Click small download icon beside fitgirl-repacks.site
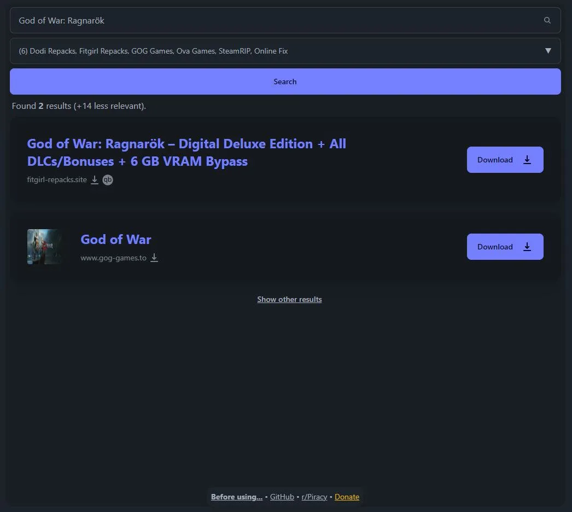The width and height of the screenshot is (572, 512). [x=95, y=180]
